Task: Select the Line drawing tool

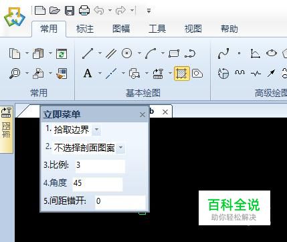Action: click(88, 53)
